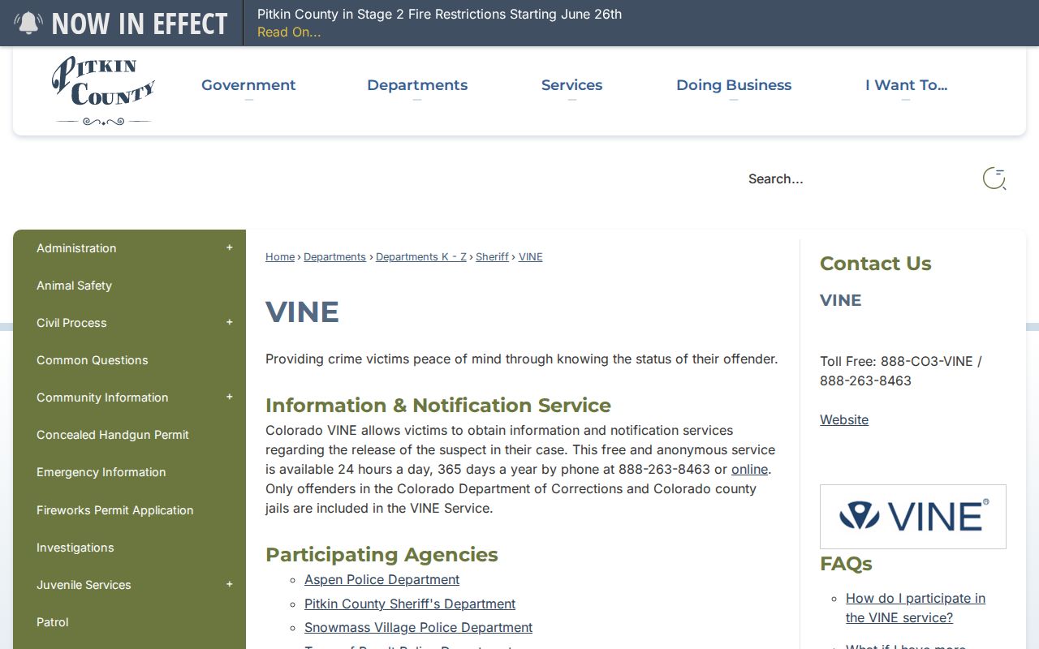Image resolution: width=1039 pixels, height=649 pixels.
Task: Click the Juvenile Services sidebar label
Action: [x=84, y=585]
